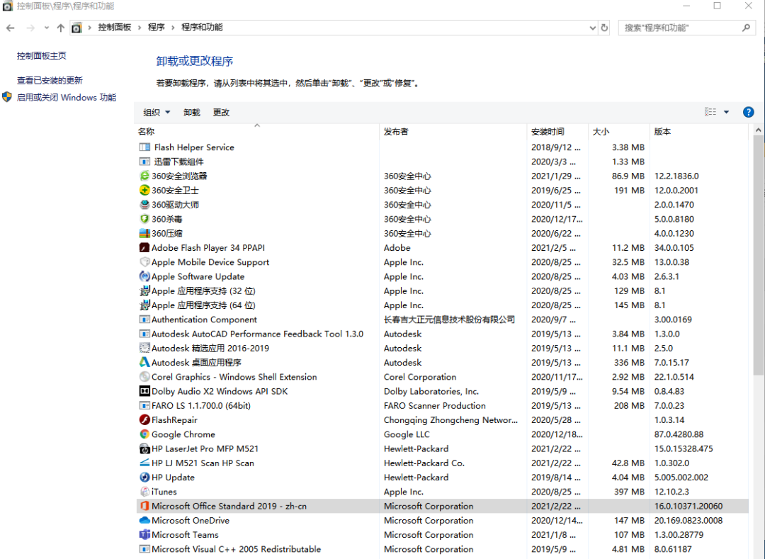Click the Microsoft Office Standard 2019 icon
Screen dimensions: 765x559
(144, 506)
